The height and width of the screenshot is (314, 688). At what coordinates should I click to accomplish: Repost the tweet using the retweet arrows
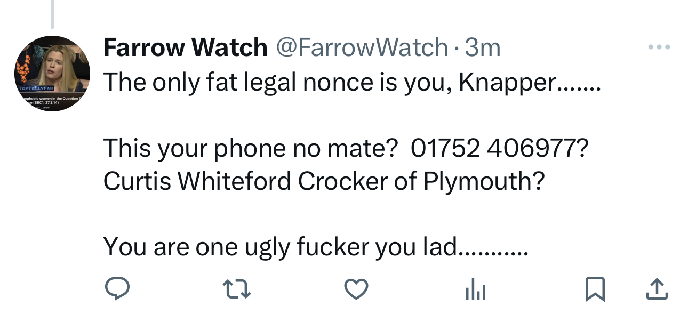236,290
